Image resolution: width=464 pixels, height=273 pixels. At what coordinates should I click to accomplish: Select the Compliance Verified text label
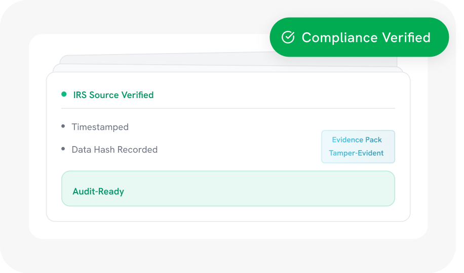pos(366,37)
